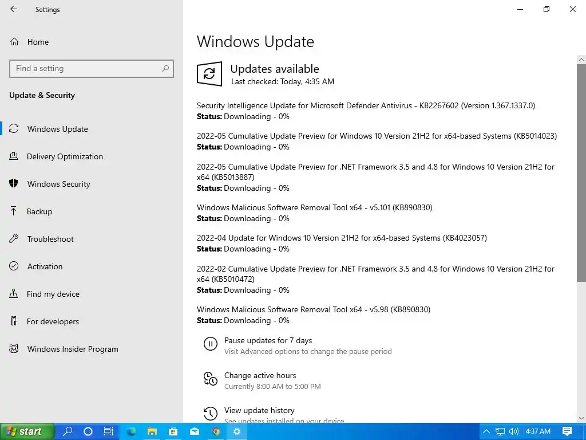Click the Change active hours clock icon
The height and width of the screenshot is (440, 586).
(211, 379)
